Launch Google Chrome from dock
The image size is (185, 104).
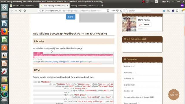pos(4,88)
